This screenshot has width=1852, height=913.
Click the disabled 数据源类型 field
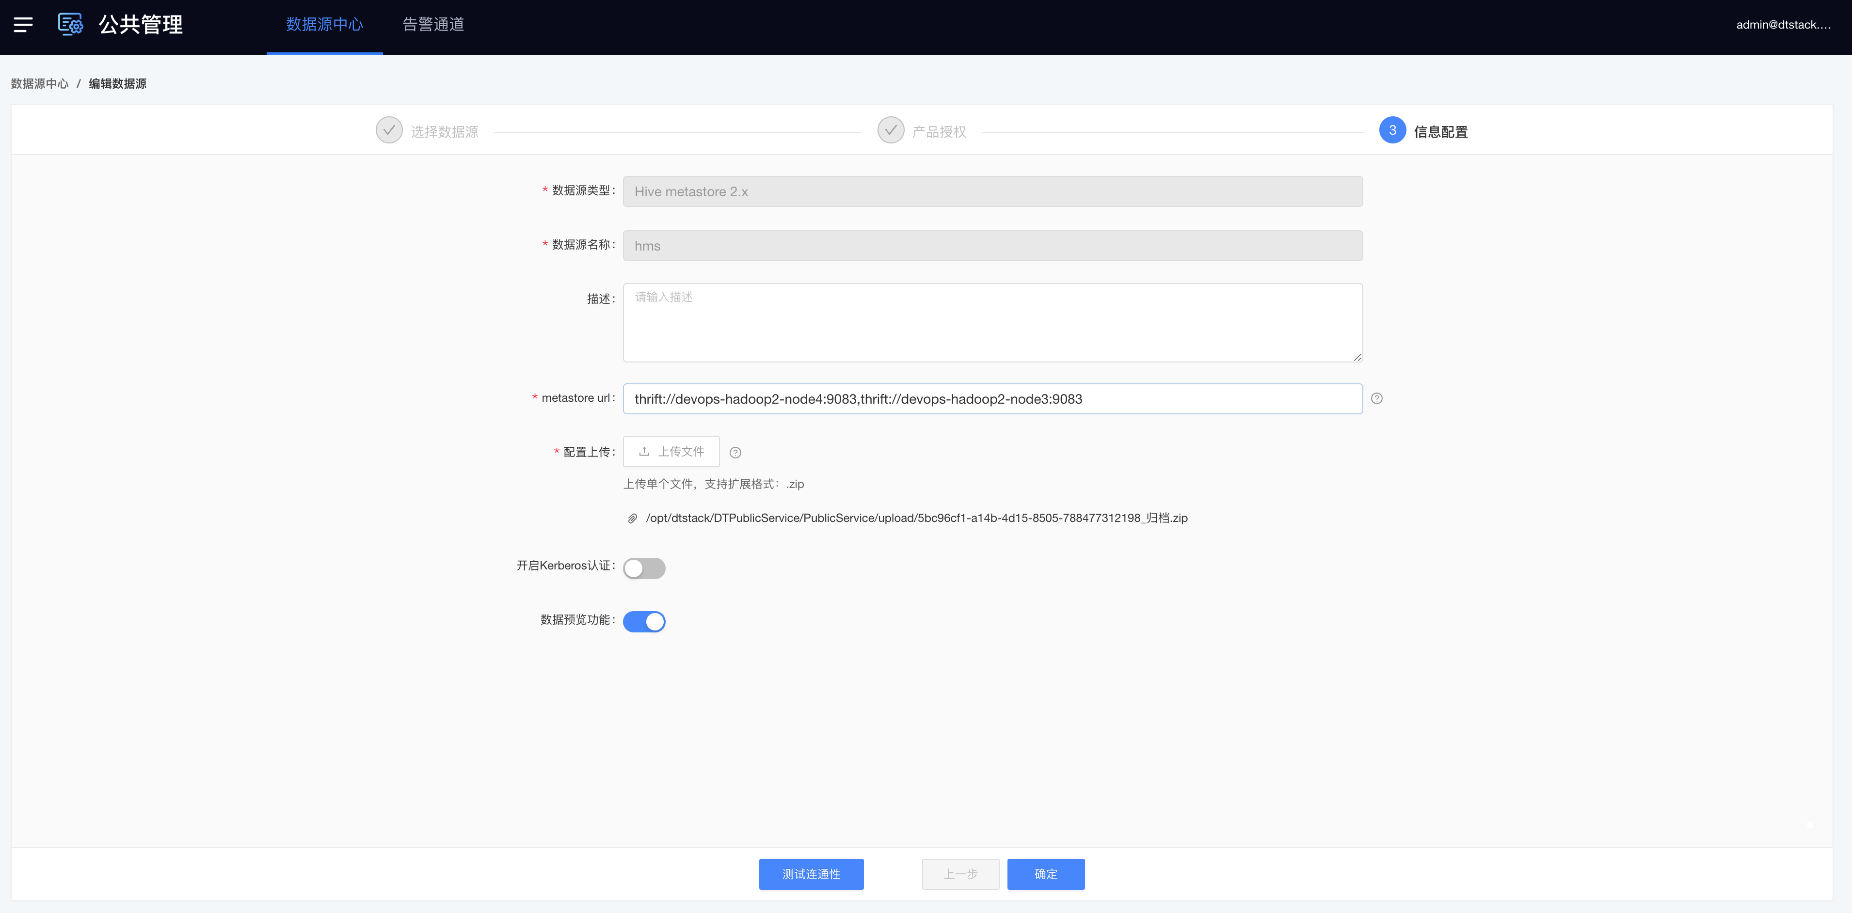992,191
